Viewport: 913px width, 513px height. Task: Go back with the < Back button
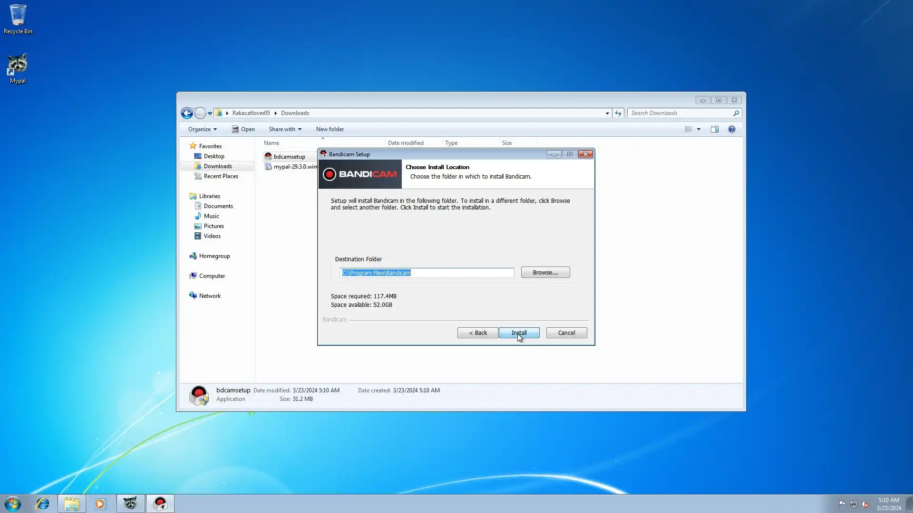click(477, 332)
